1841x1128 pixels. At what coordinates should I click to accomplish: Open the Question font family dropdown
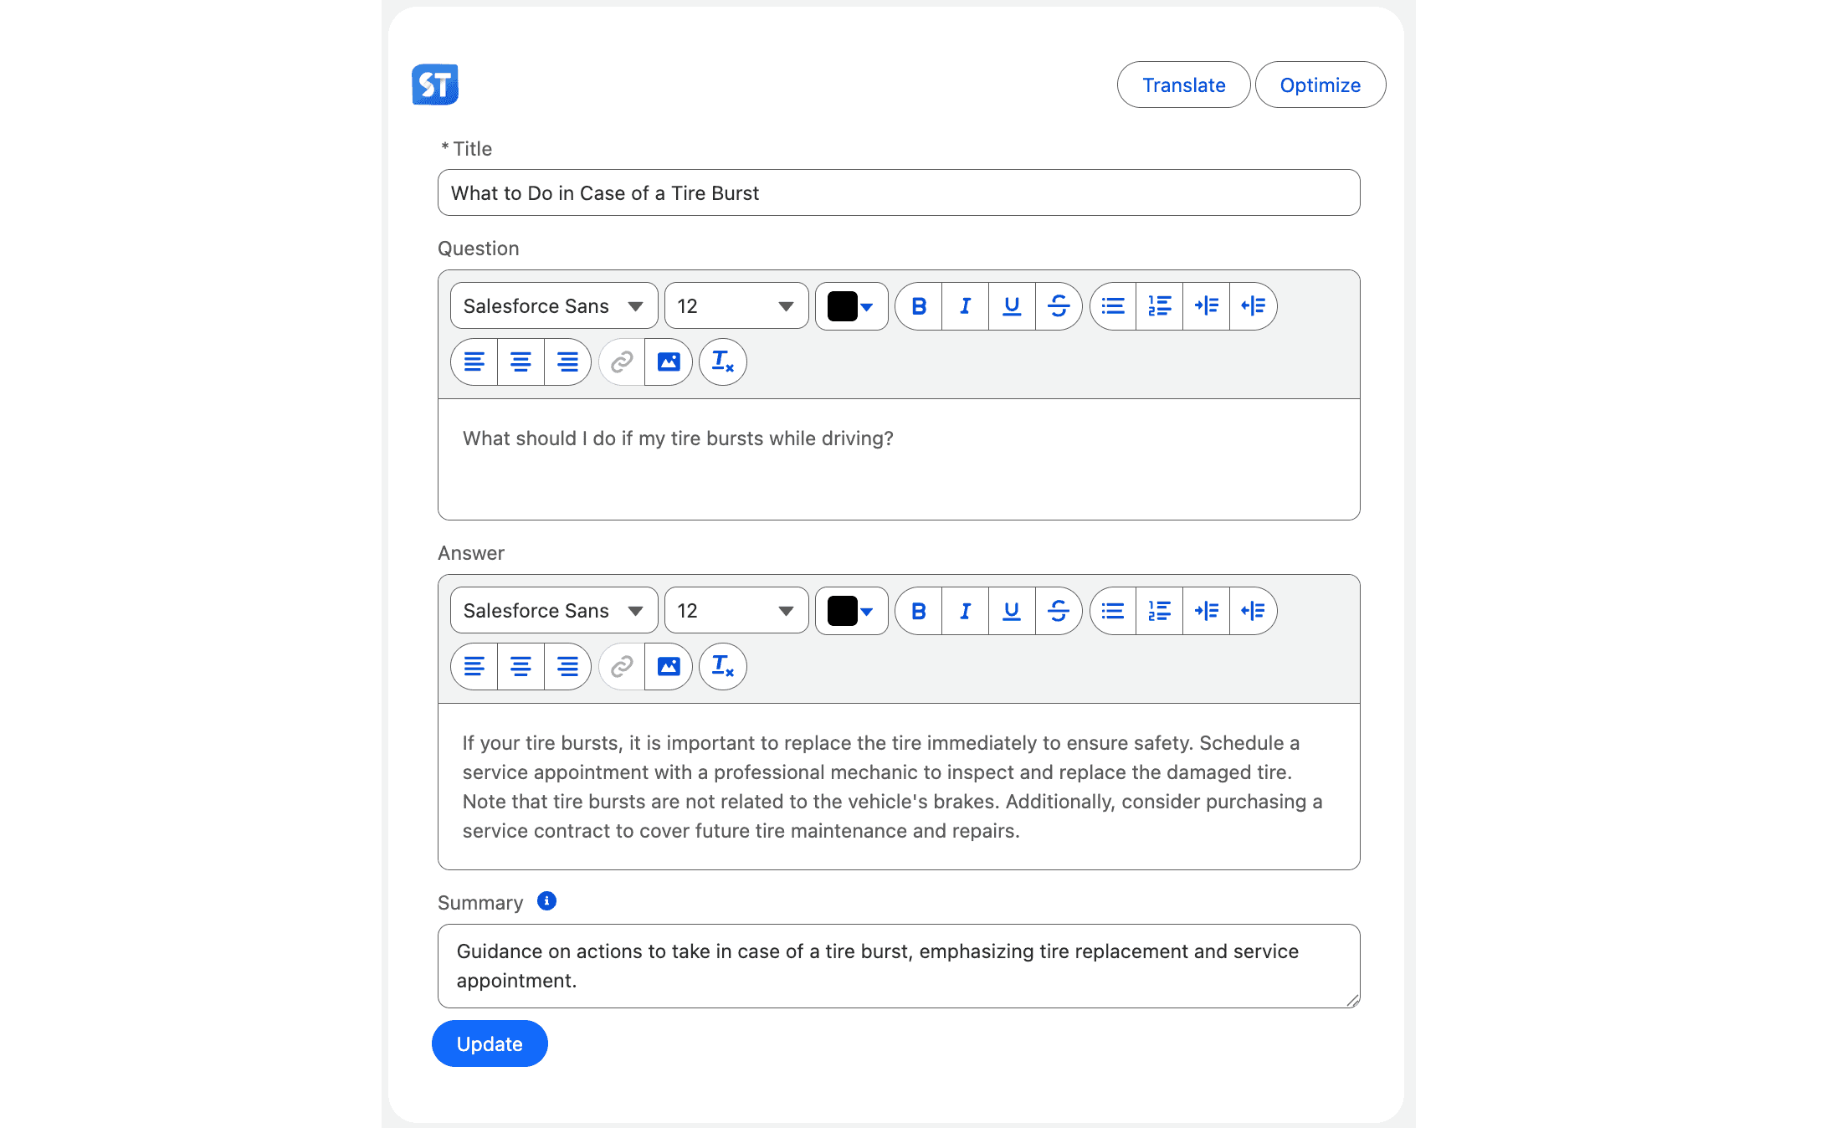(553, 306)
